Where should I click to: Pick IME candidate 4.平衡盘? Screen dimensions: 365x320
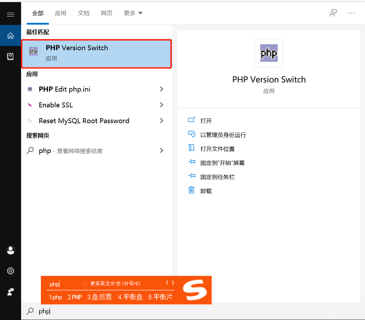[x=130, y=297]
